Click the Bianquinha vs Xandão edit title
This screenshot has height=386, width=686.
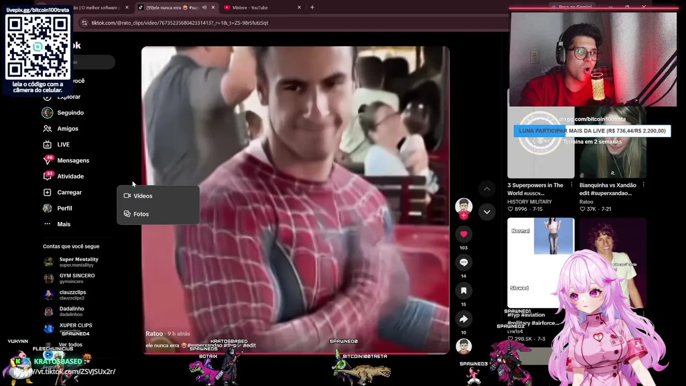[x=608, y=189]
